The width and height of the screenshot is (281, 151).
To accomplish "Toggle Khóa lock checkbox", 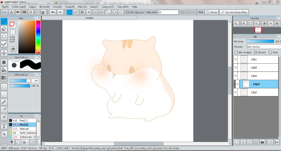I will (x=270, y=52).
